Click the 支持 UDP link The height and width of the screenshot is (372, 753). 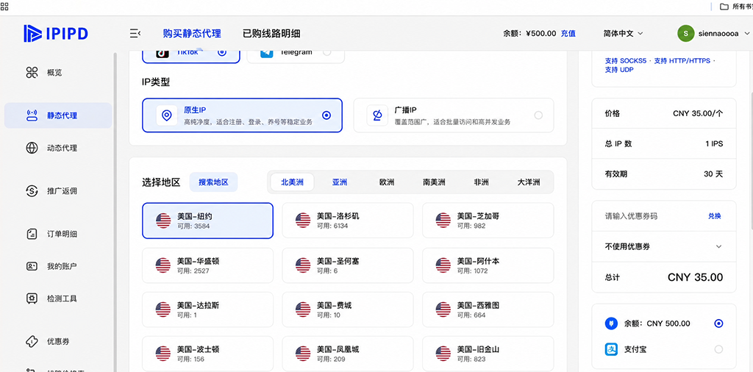coord(619,70)
